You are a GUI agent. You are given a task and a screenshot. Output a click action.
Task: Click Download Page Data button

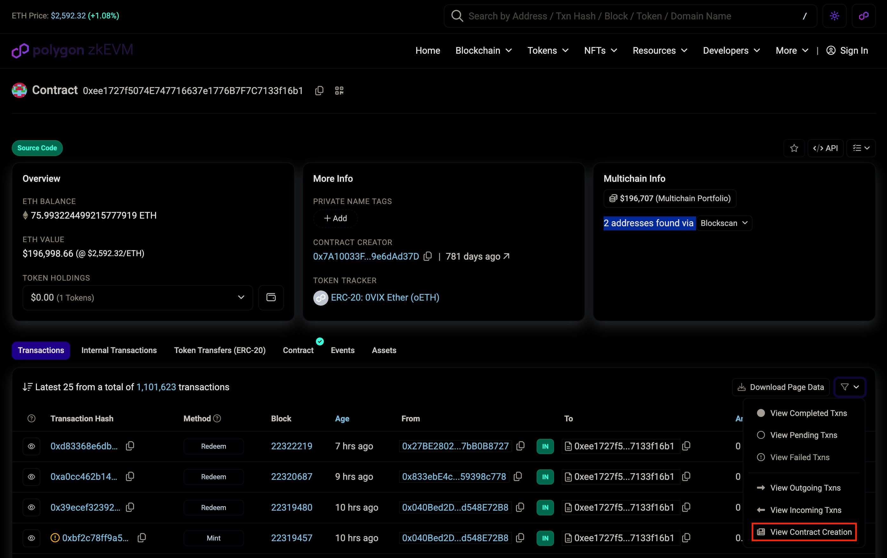point(781,387)
